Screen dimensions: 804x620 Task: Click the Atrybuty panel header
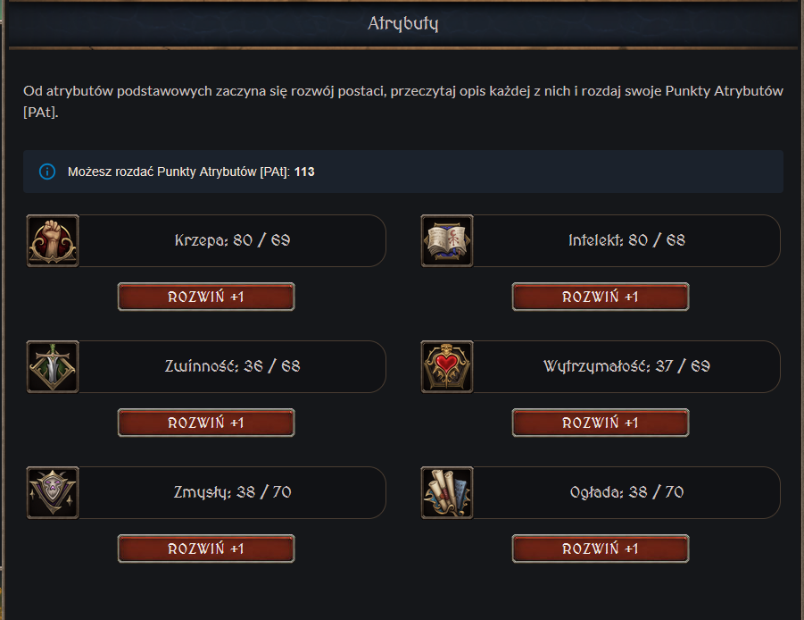pyautogui.click(x=402, y=24)
